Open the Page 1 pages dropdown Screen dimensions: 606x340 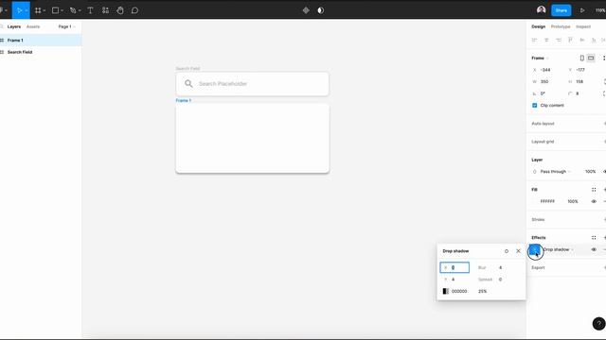pos(66,26)
